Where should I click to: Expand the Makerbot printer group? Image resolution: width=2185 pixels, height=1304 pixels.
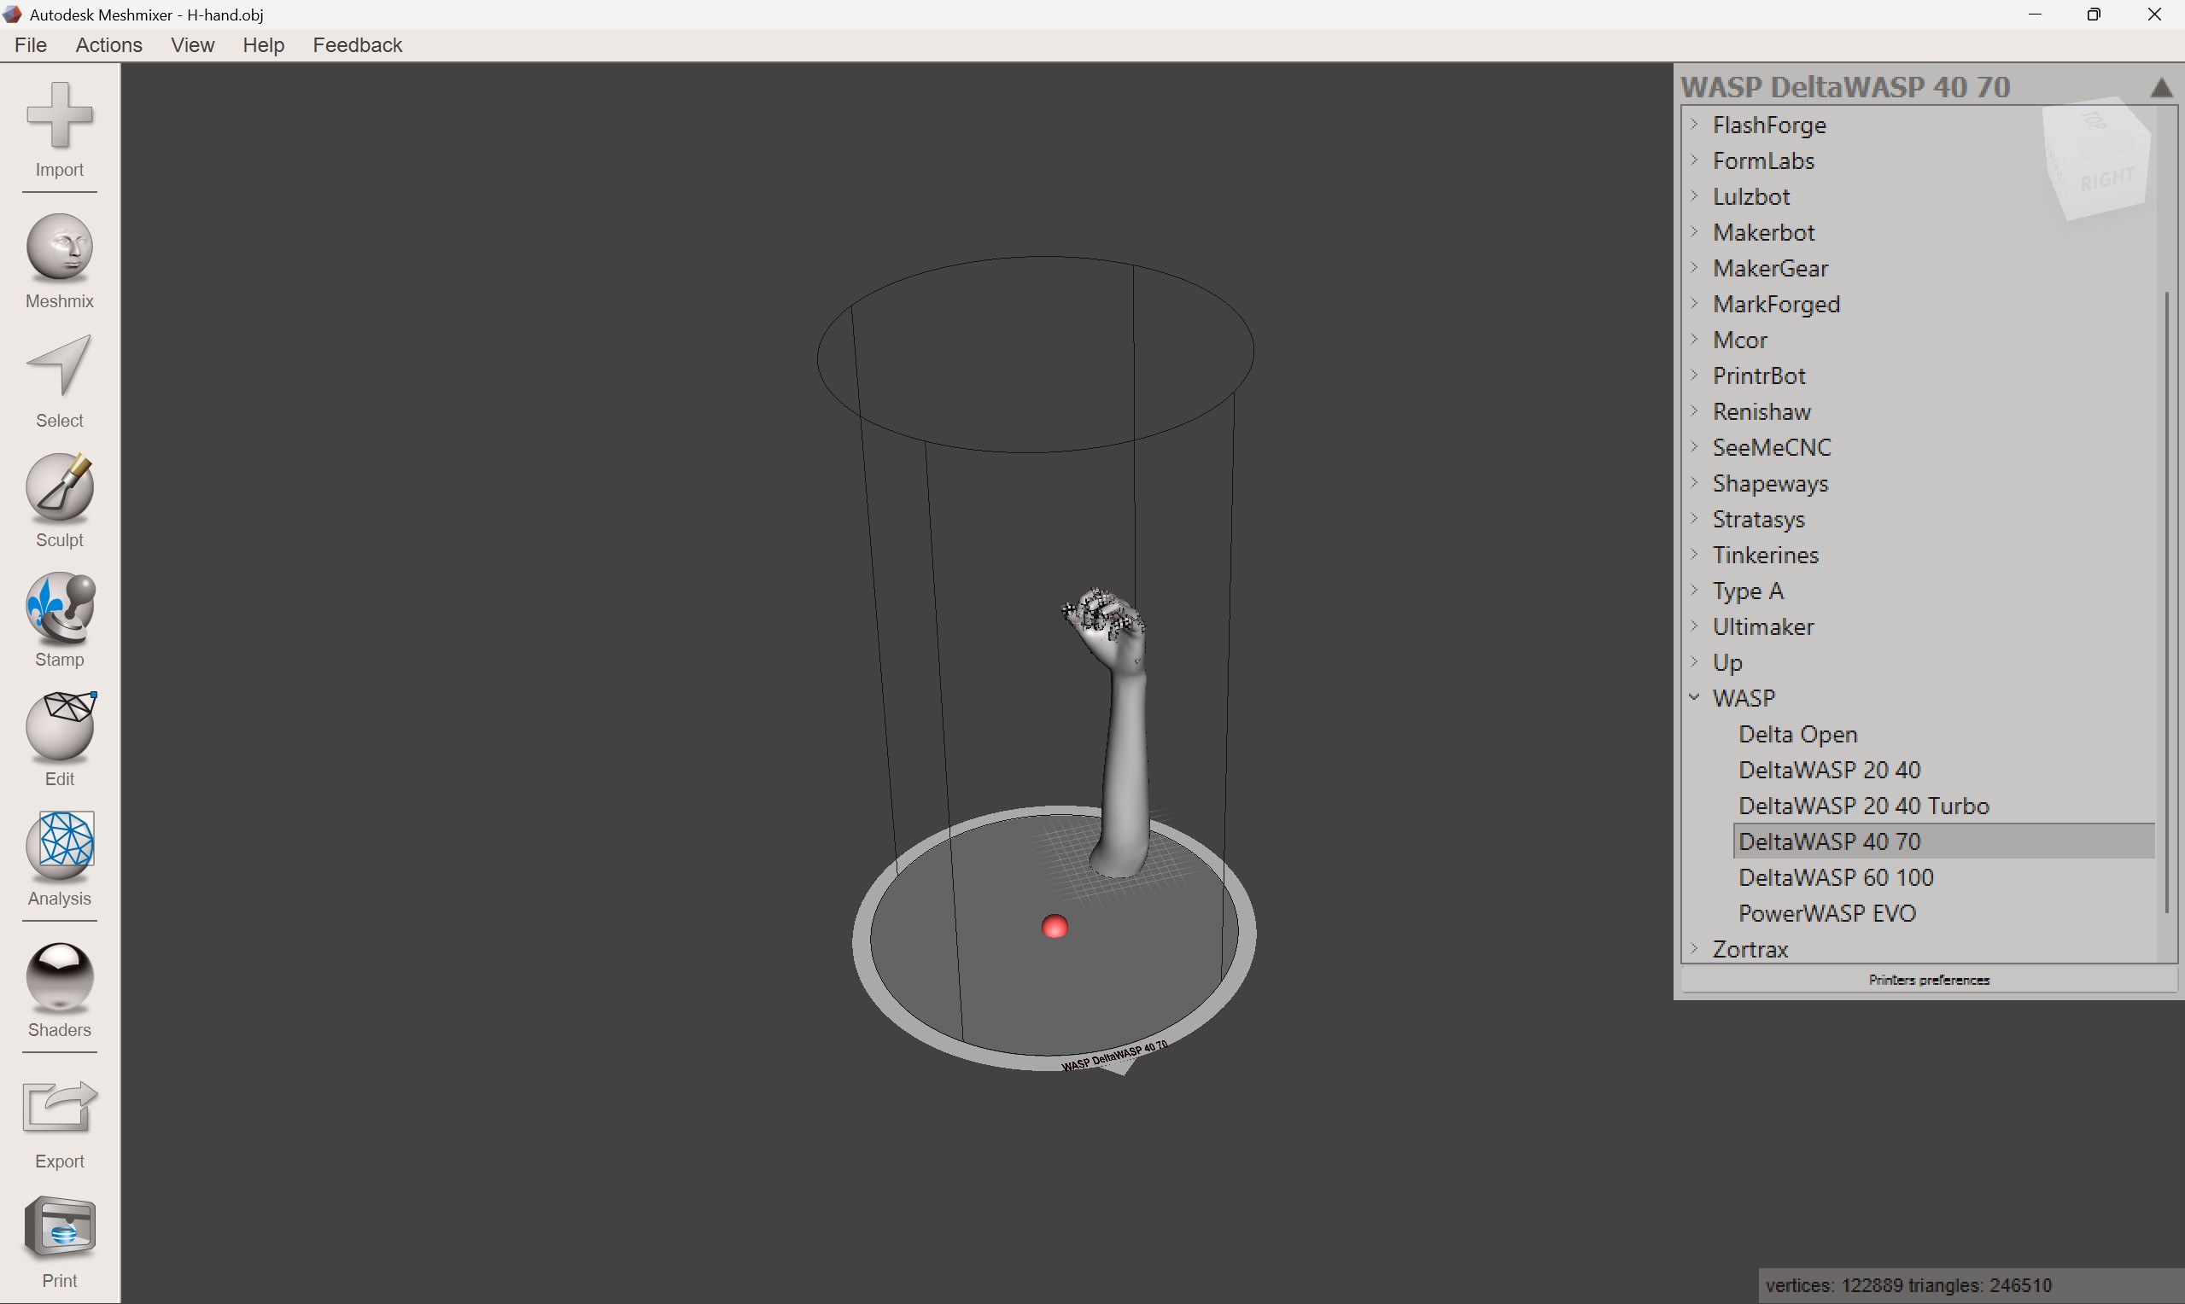pos(1695,232)
